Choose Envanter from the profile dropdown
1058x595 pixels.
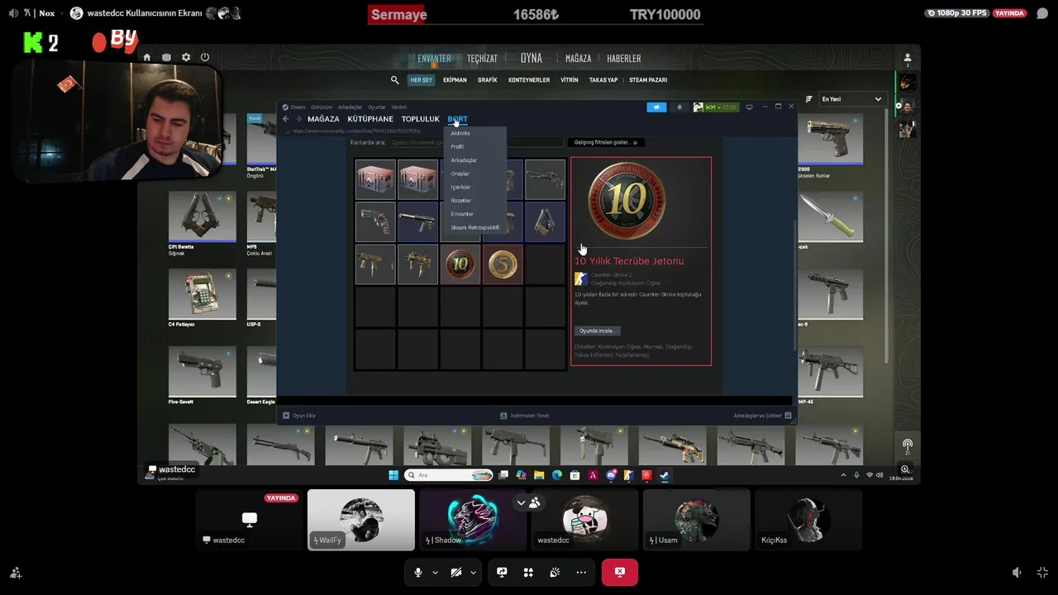point(462,214)
